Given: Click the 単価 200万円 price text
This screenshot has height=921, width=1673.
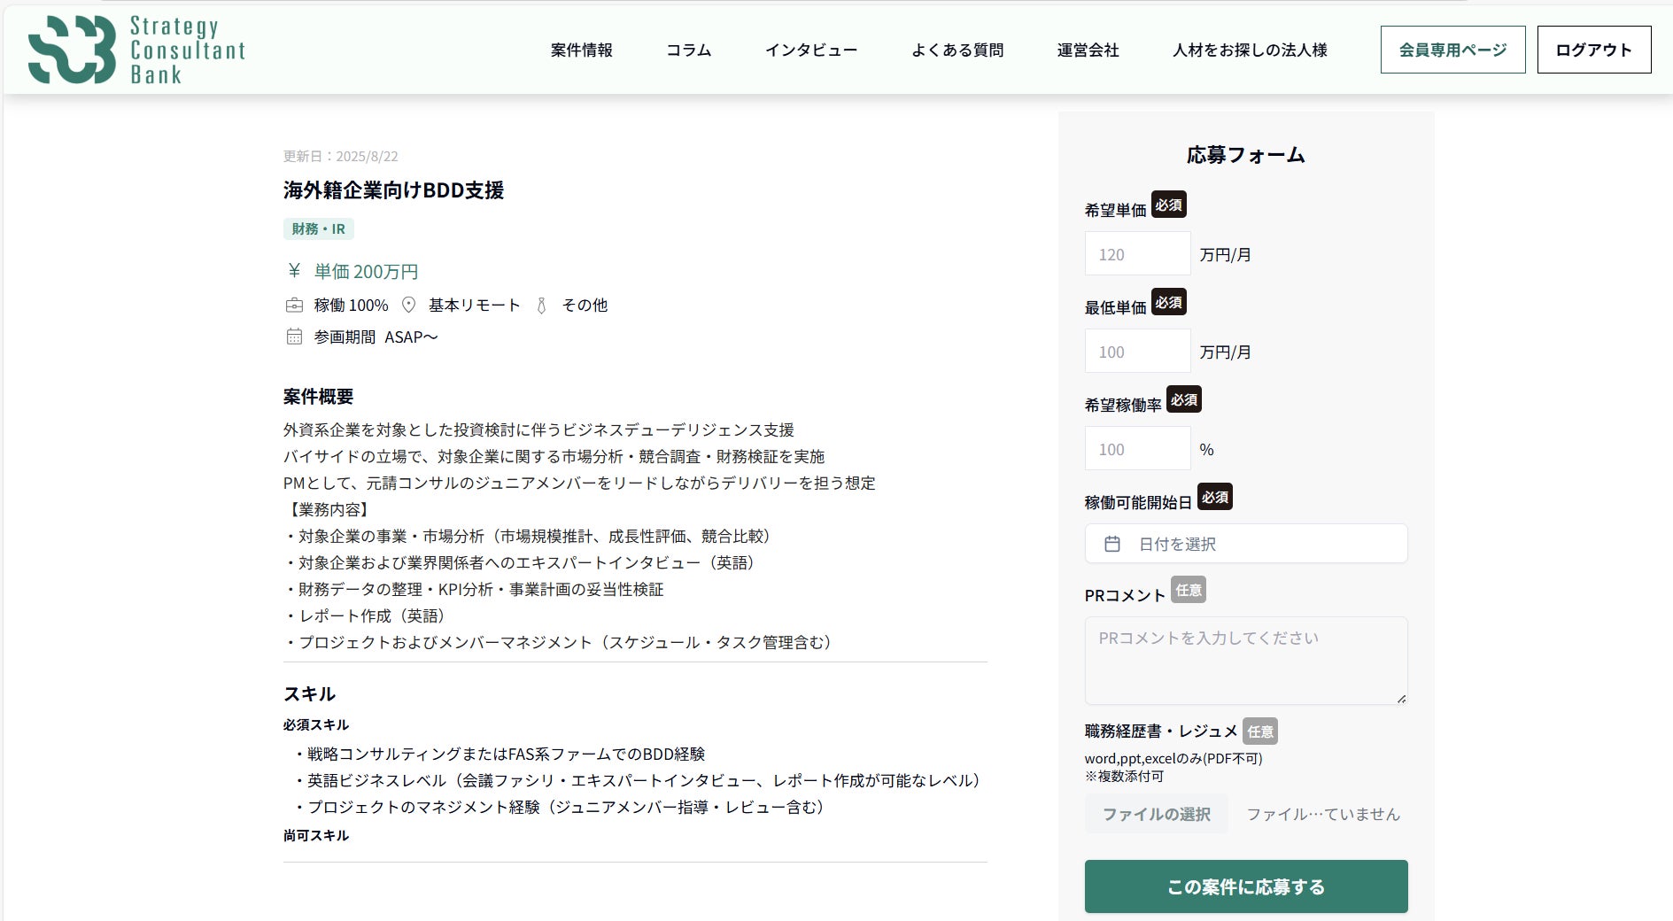Looking at the screenshot, I should click(366, 272).
